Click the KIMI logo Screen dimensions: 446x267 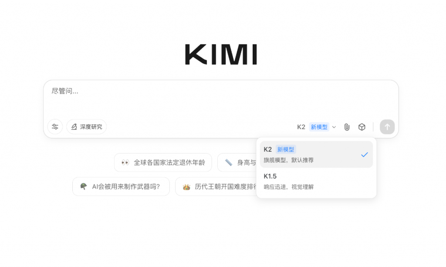click(x=221, y=54)
